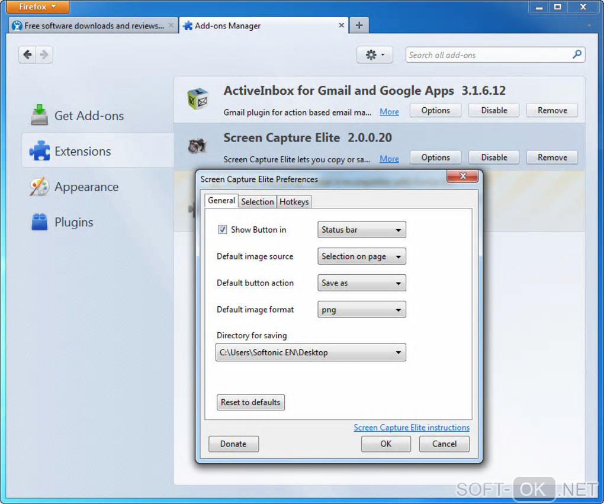Switch to the Selection tab

pyautogui.click(x=258, y=202)
